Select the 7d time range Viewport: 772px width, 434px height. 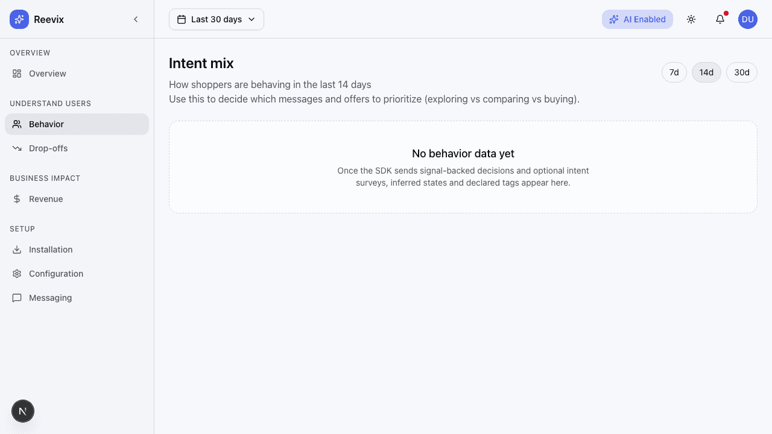pos(674,72)
